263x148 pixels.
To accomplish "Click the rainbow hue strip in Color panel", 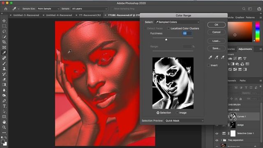I will 258,32.
